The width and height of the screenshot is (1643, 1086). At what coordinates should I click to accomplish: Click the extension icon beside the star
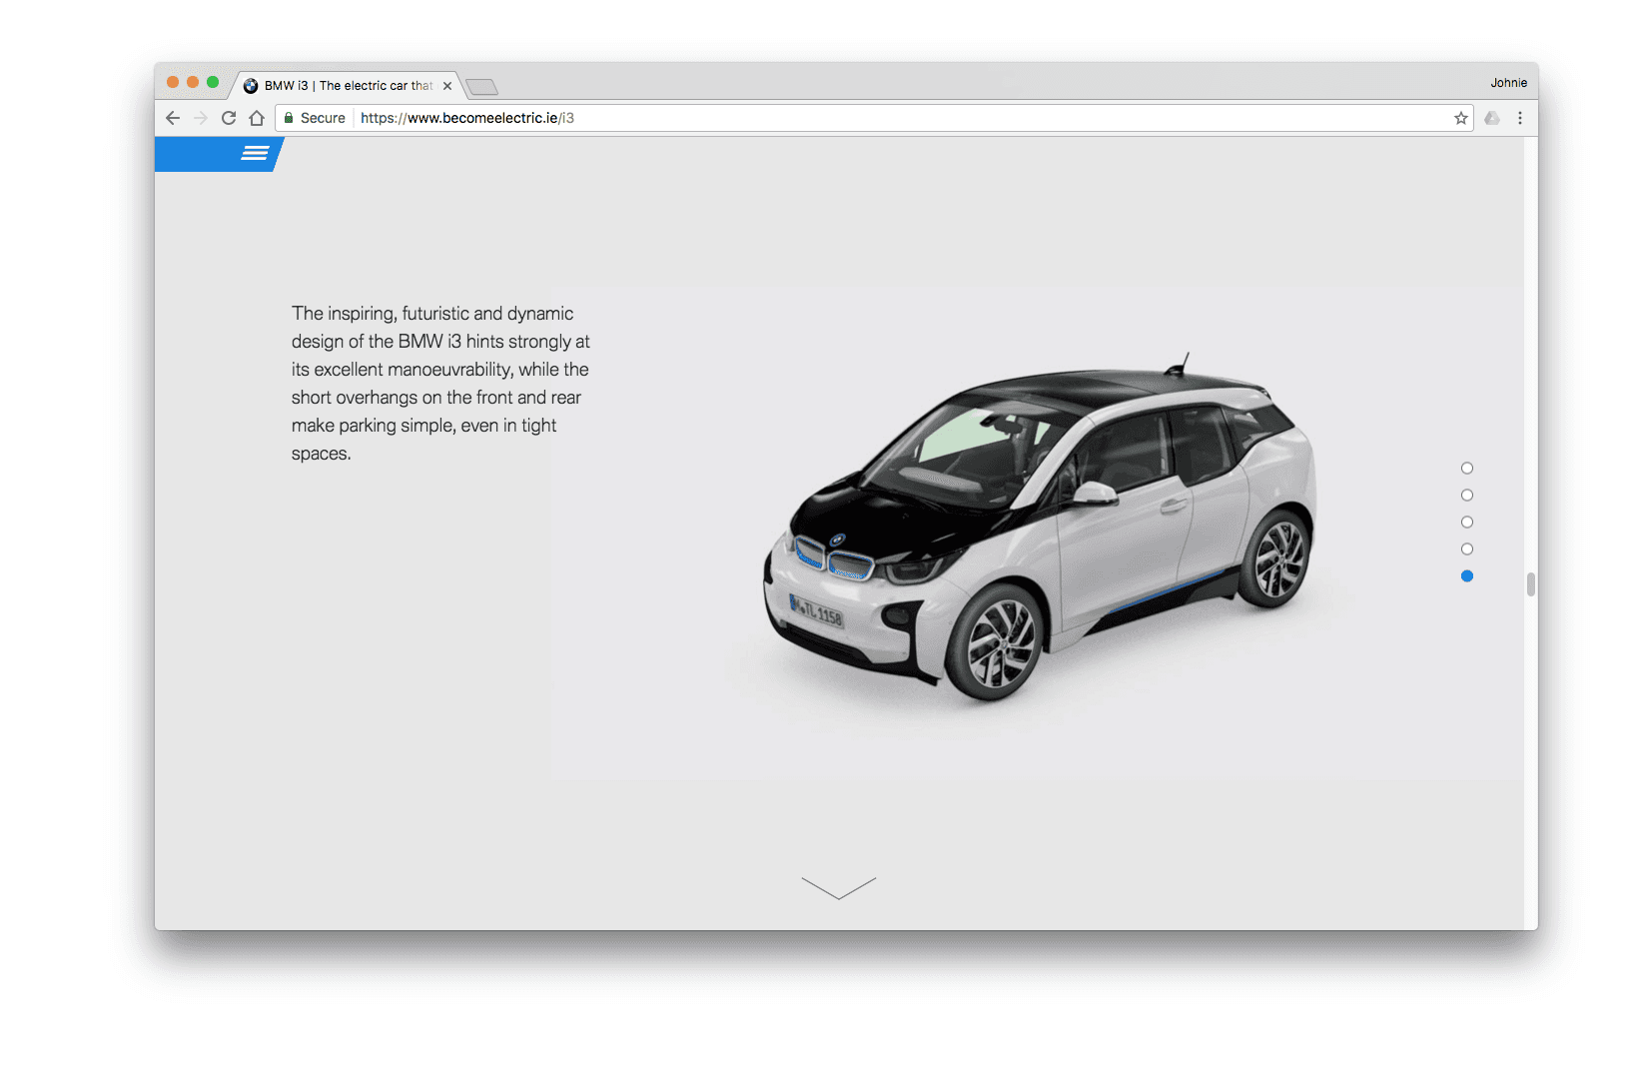pos(1492,118)
